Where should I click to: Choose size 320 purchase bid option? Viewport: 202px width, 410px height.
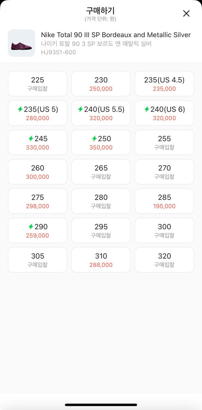pos(164,260)
